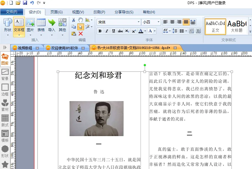This screenshot has width=252, height=169.
Task: Expand the font color dropdown arrow
Action: tap(145, 31)
